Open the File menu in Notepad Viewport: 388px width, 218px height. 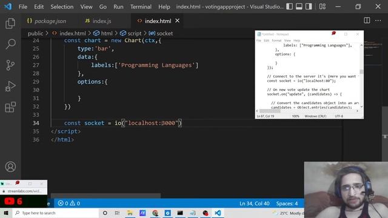pos(259,41)
